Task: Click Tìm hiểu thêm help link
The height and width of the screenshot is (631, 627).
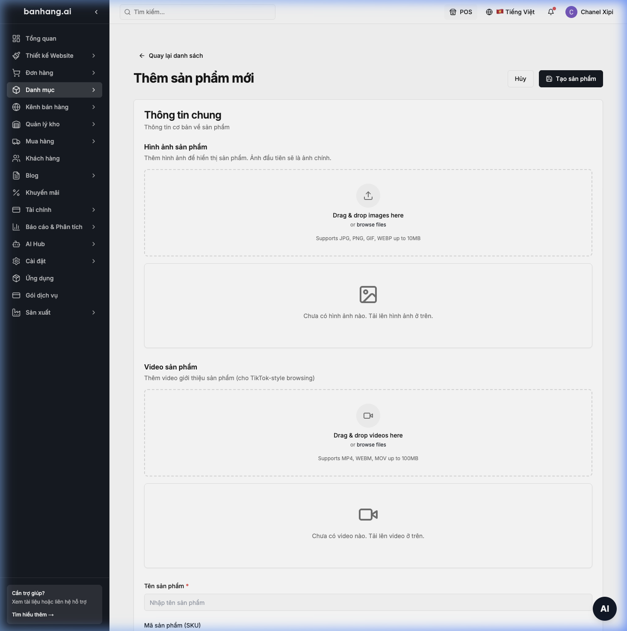Action: [x=33, y=614]
